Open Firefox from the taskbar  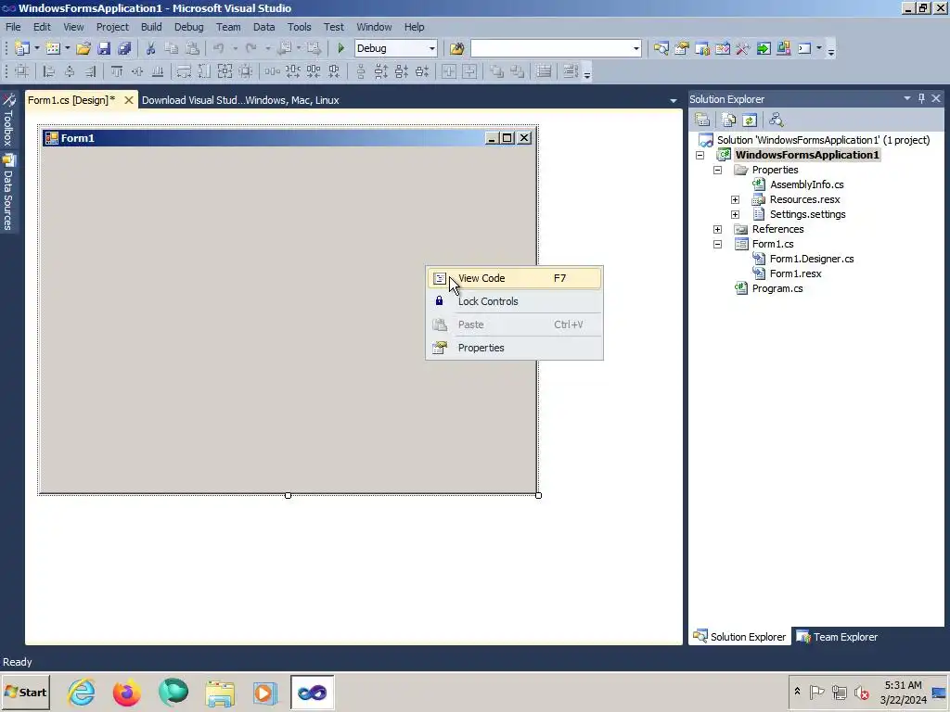click(x=126, y=693)
